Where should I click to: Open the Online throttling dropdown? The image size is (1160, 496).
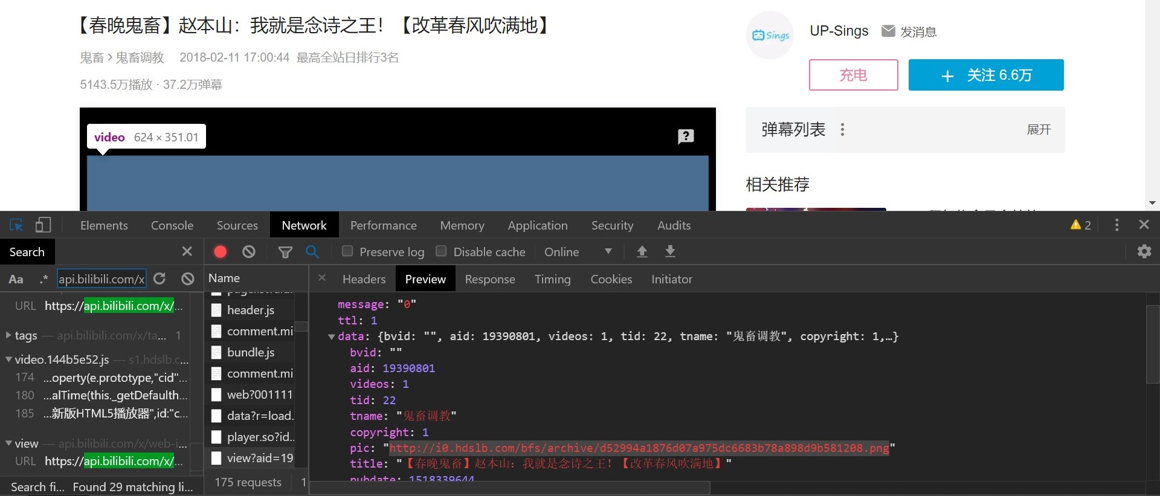pyautogui.click(x=578, y=252)
